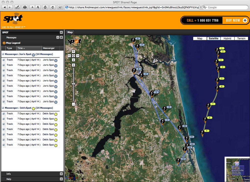The width and height of the screenshot is (250, 182).
Task: Collapse the Deb's Spot messenger group
Action: point(3,108)
